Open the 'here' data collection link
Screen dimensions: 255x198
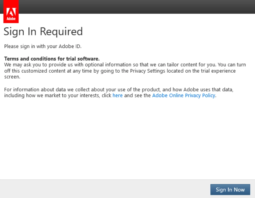[x=118, y=95]
